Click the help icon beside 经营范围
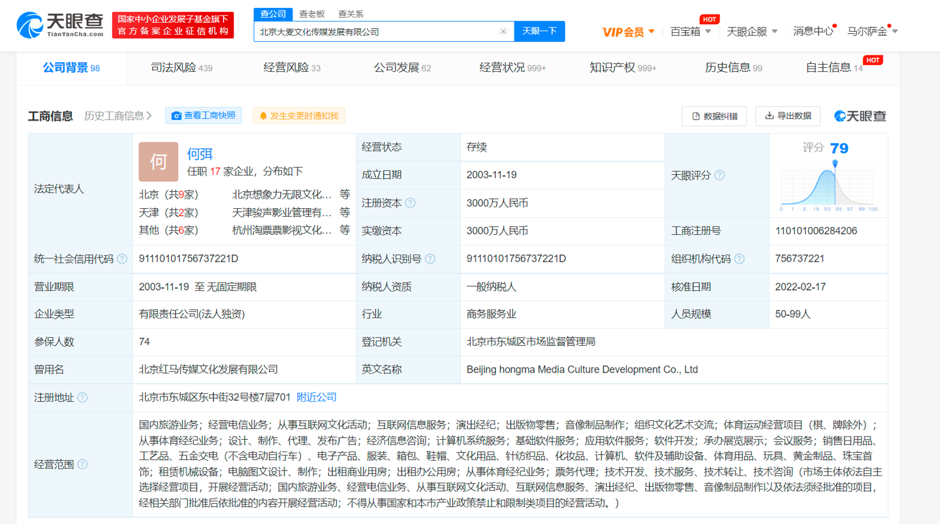This screenshot has width=940, height=524. pyautogui.click(x=81, y=465)
